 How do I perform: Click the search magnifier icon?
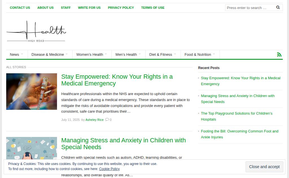278,7
